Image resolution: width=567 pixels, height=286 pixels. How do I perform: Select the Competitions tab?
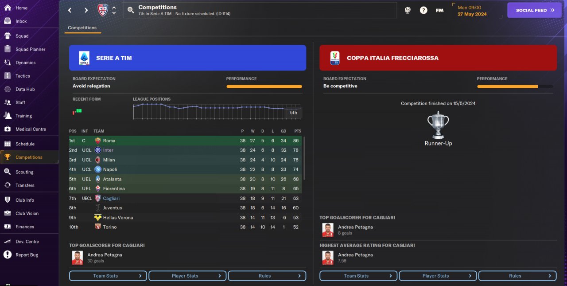pyautogui.click(x=82, y=28)
